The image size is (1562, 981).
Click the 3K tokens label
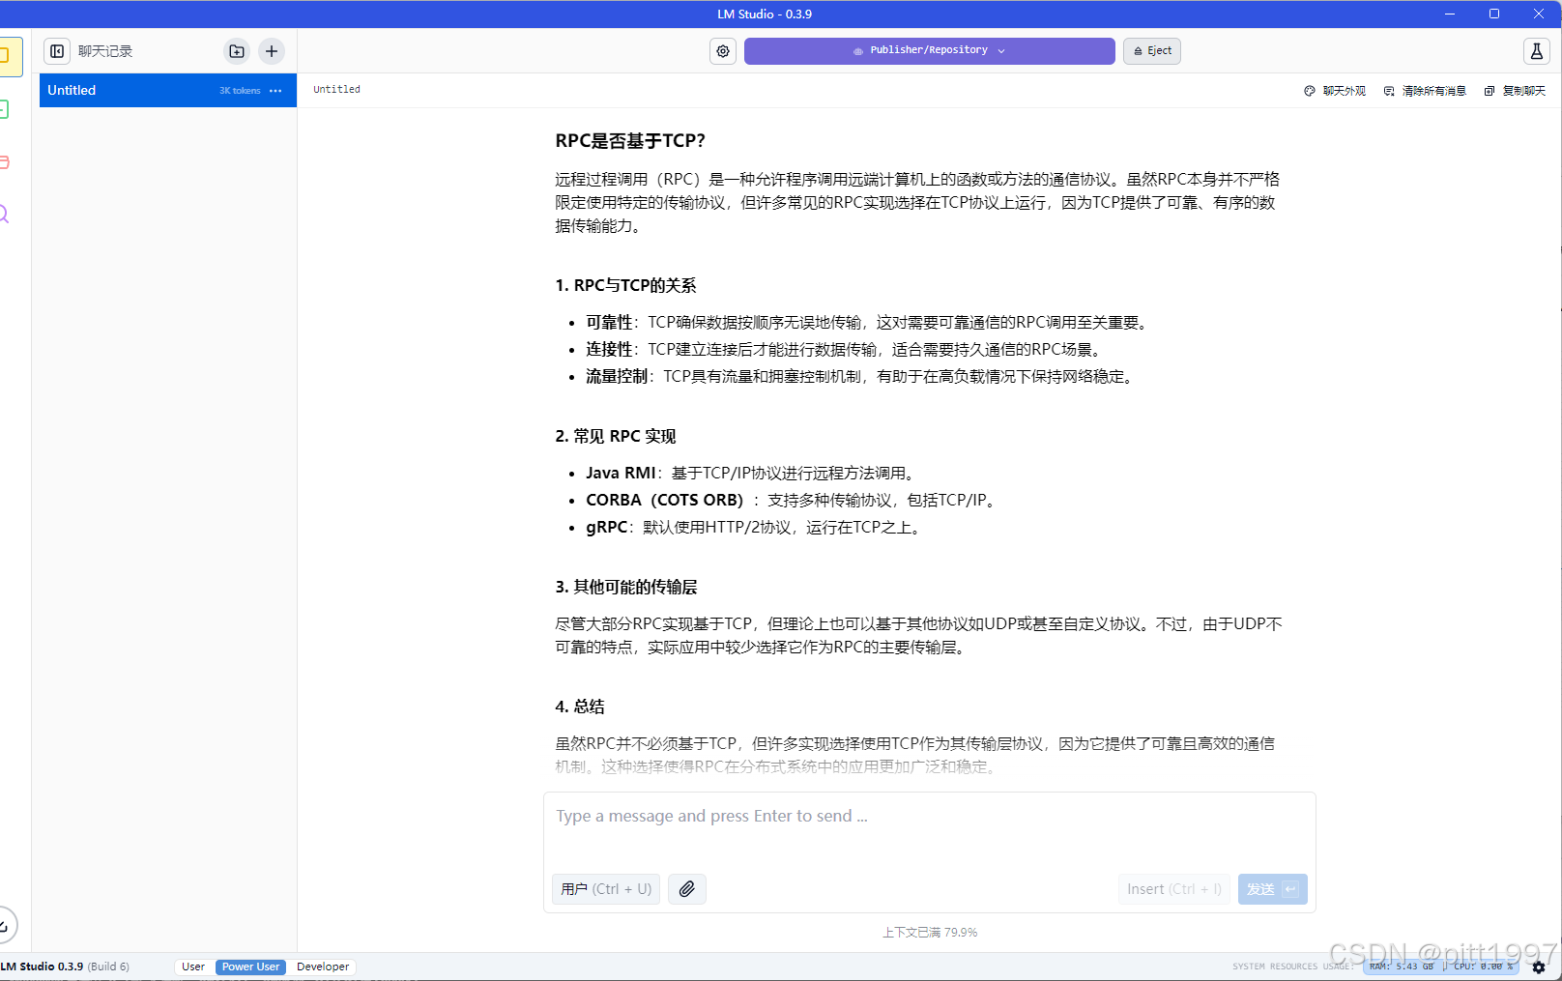coord(240,91)
